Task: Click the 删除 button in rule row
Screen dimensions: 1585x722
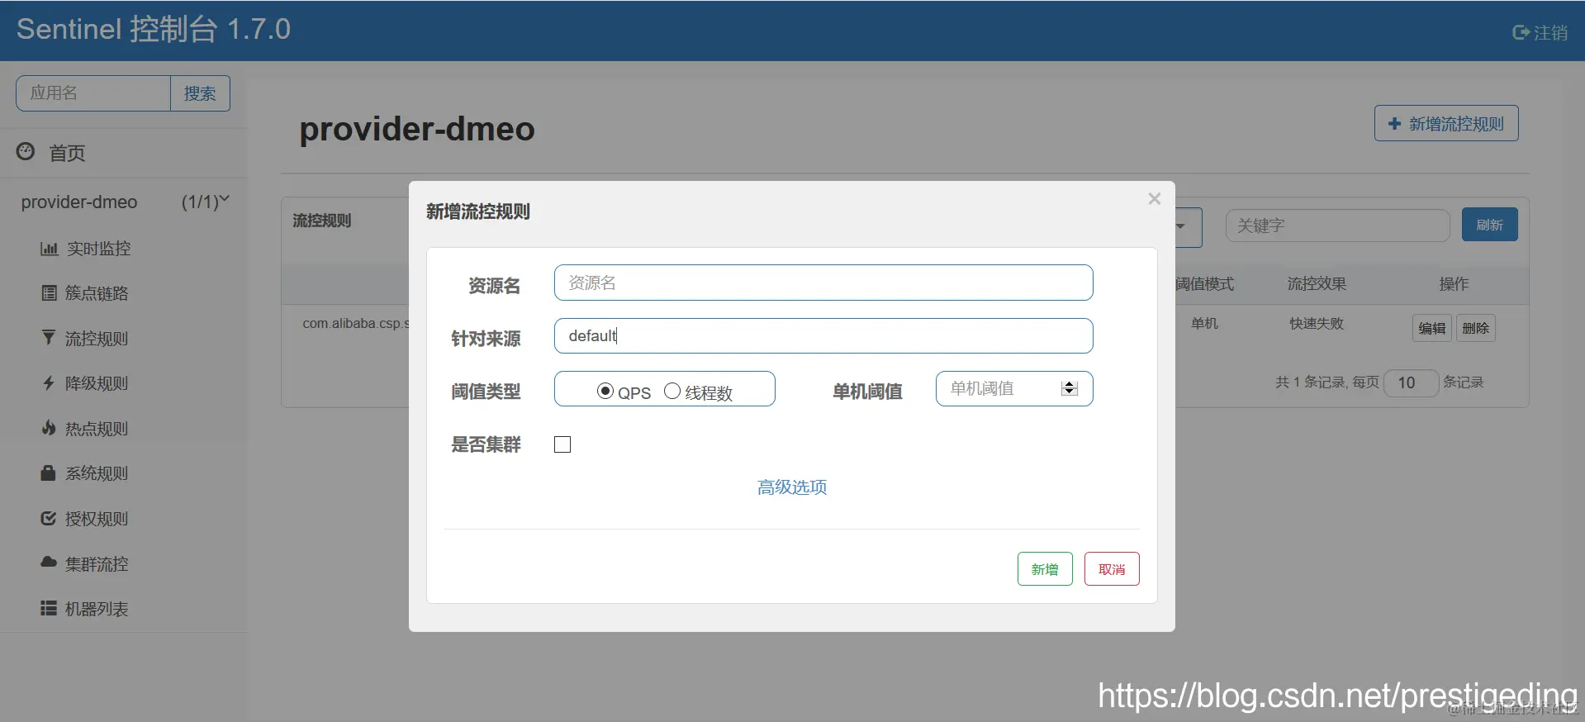Action: pyautogui.click(x=1475, y=328)
